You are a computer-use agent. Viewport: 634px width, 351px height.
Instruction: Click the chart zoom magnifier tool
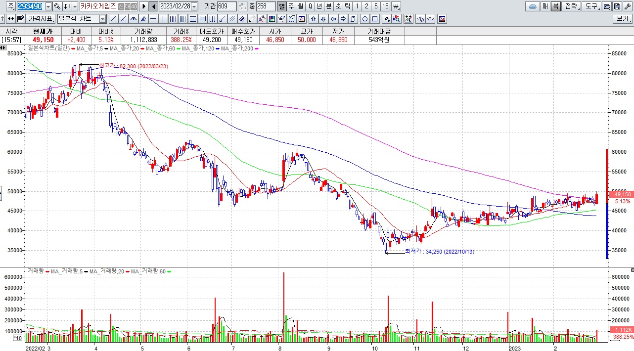pos(387,19)
